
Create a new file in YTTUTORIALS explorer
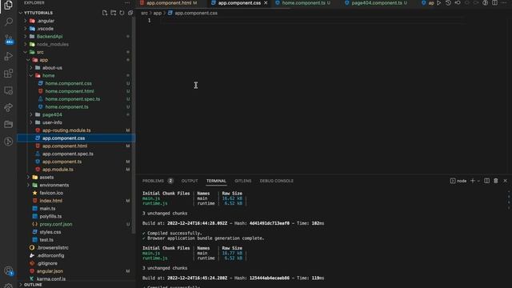click(x=105, y=13)
